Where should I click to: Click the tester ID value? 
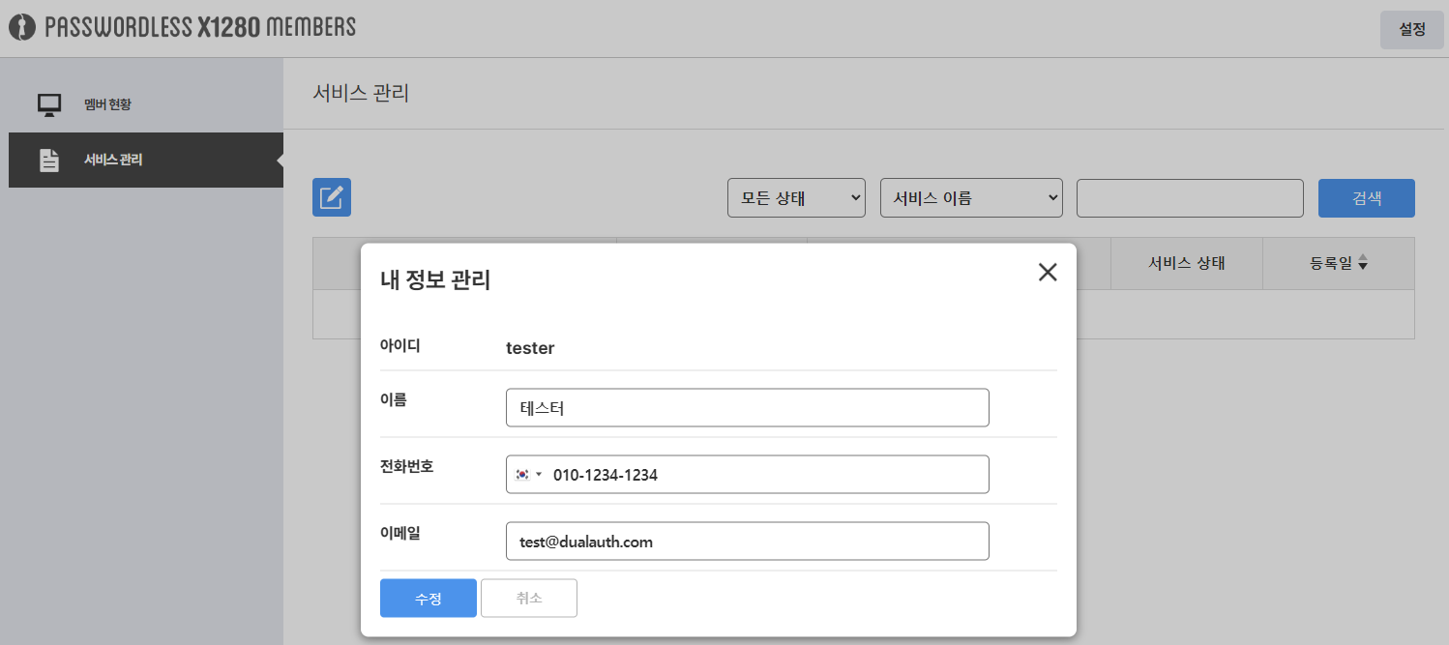point(530,348)
